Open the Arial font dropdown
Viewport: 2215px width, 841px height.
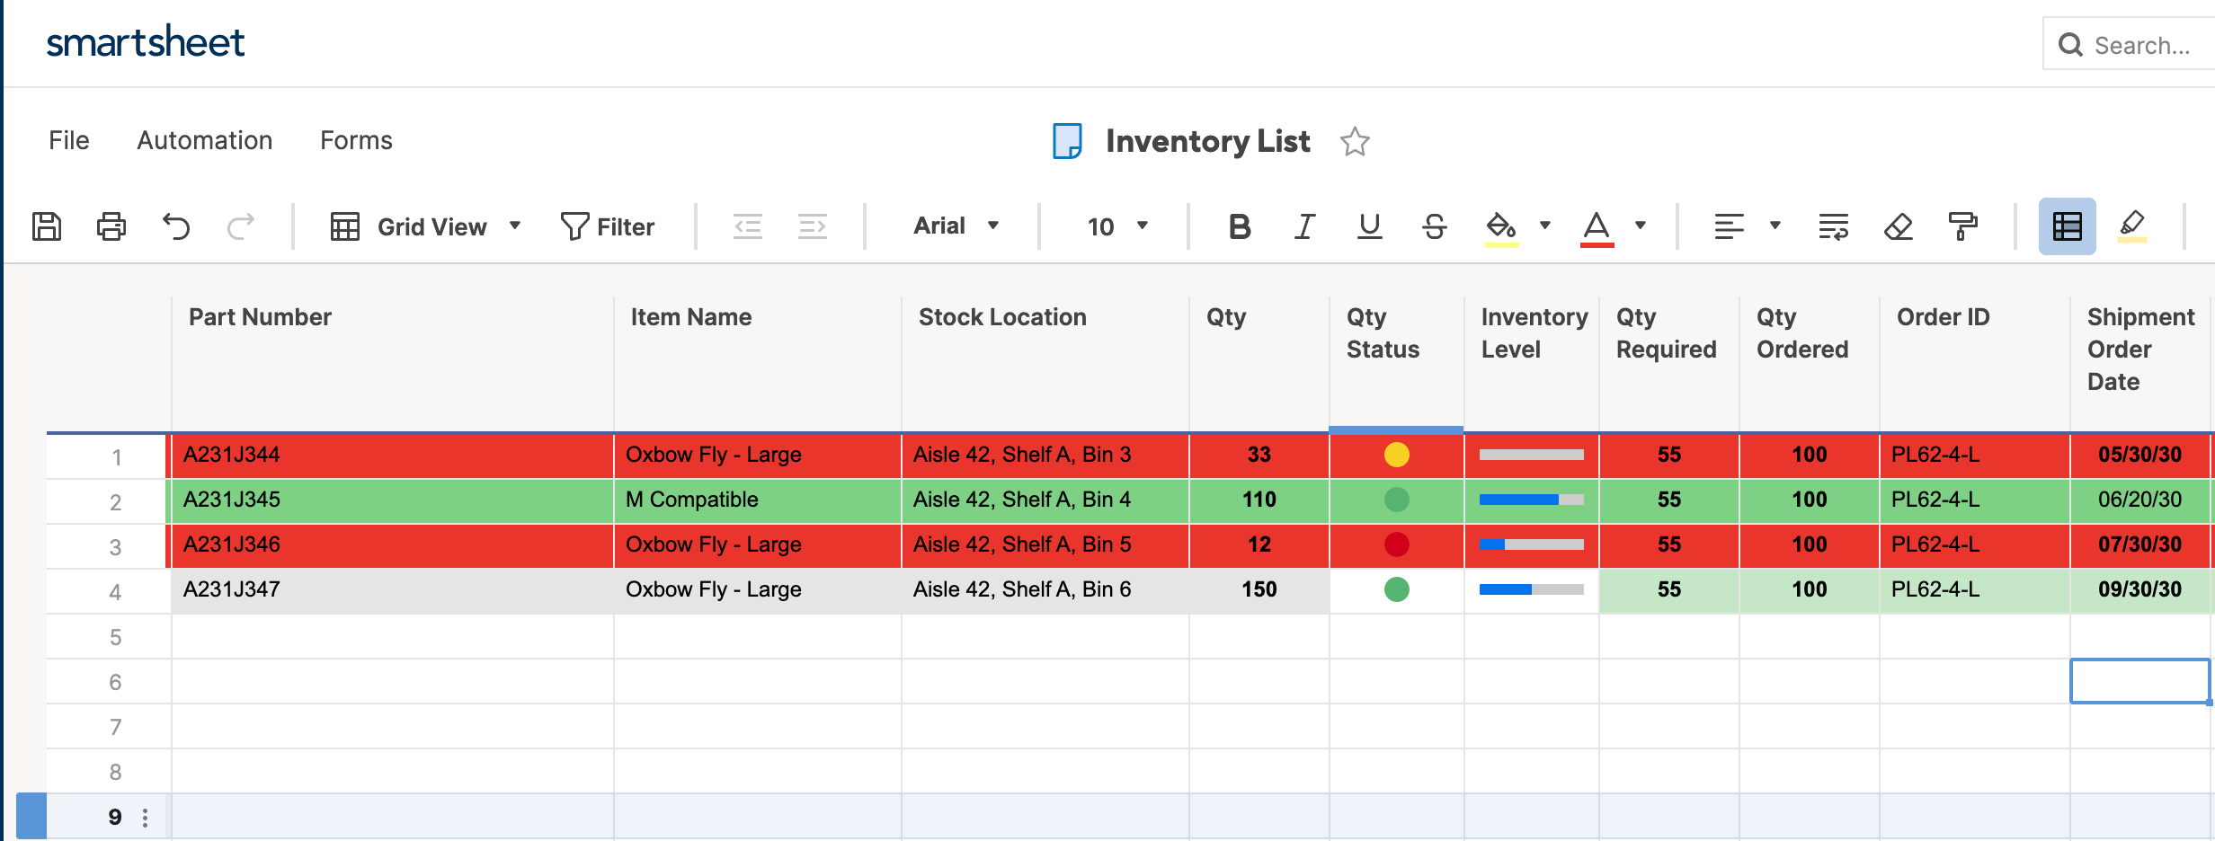[956, 226]
